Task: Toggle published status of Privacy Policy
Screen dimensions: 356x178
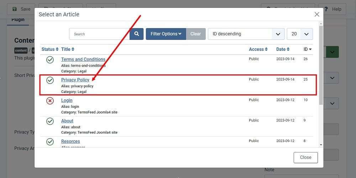Action: [50, 80]
